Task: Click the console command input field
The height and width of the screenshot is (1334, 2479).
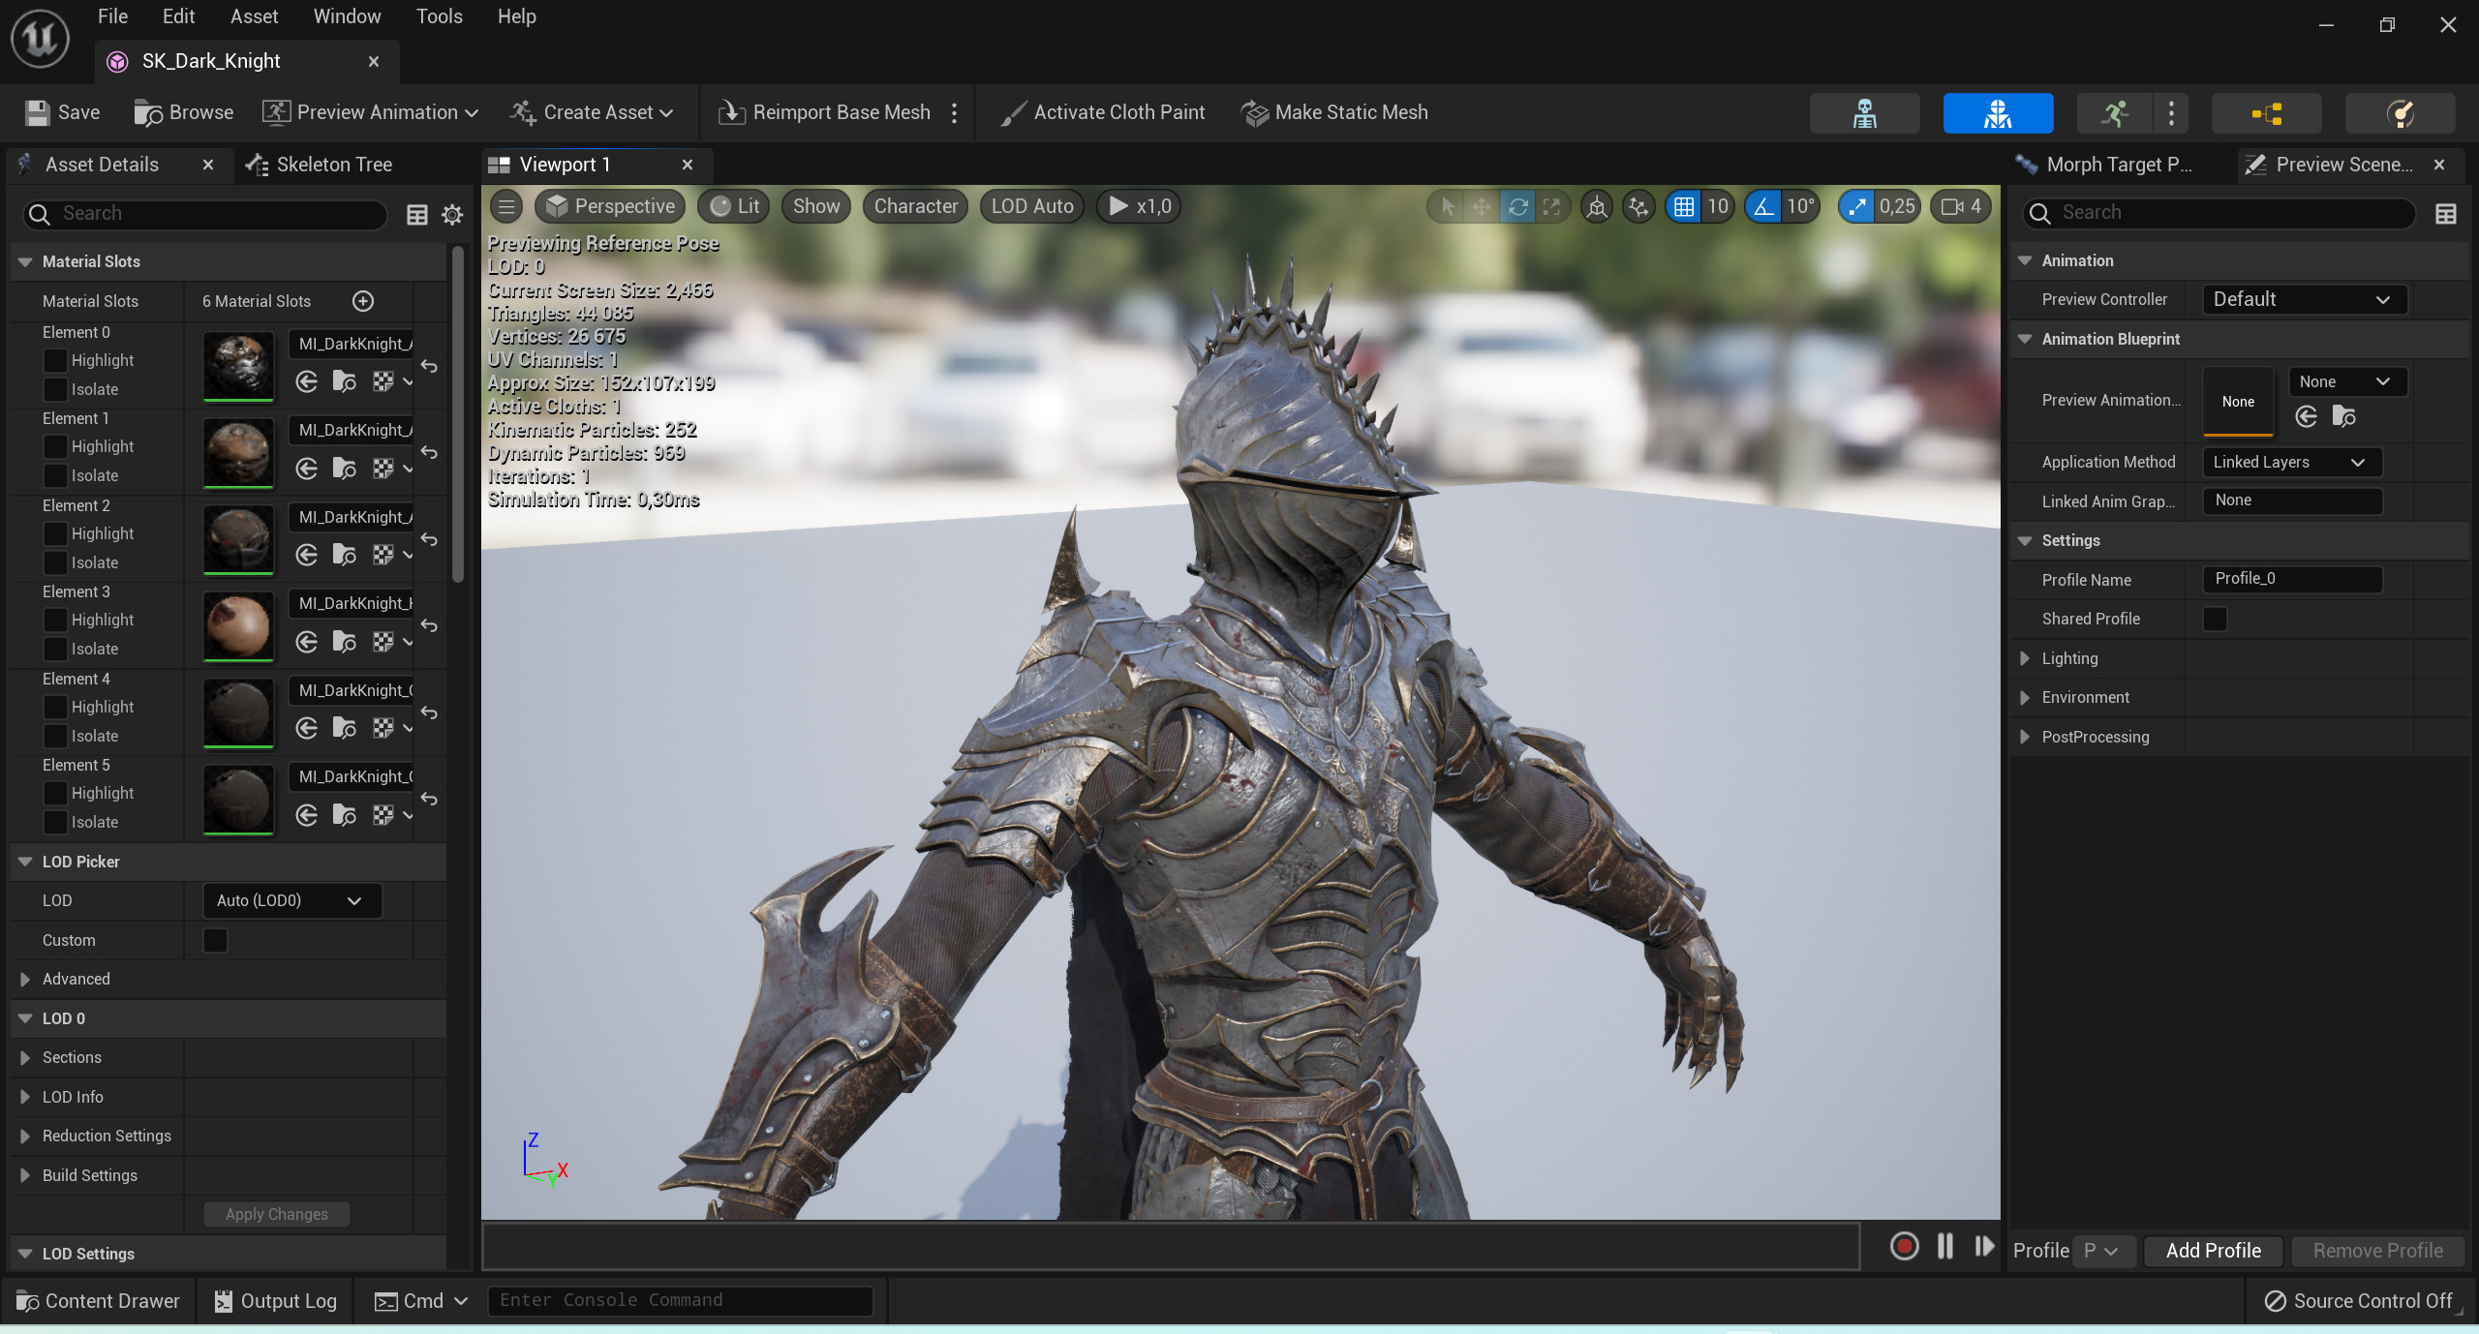Action: pyautogui.click(x=680, y=1300)
